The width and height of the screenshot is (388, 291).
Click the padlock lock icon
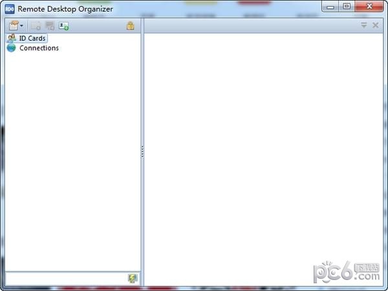point(131,25)
